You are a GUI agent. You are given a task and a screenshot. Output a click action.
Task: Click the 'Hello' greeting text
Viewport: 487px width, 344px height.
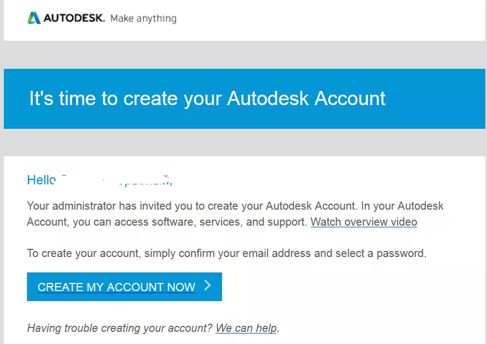coord(41,180)
